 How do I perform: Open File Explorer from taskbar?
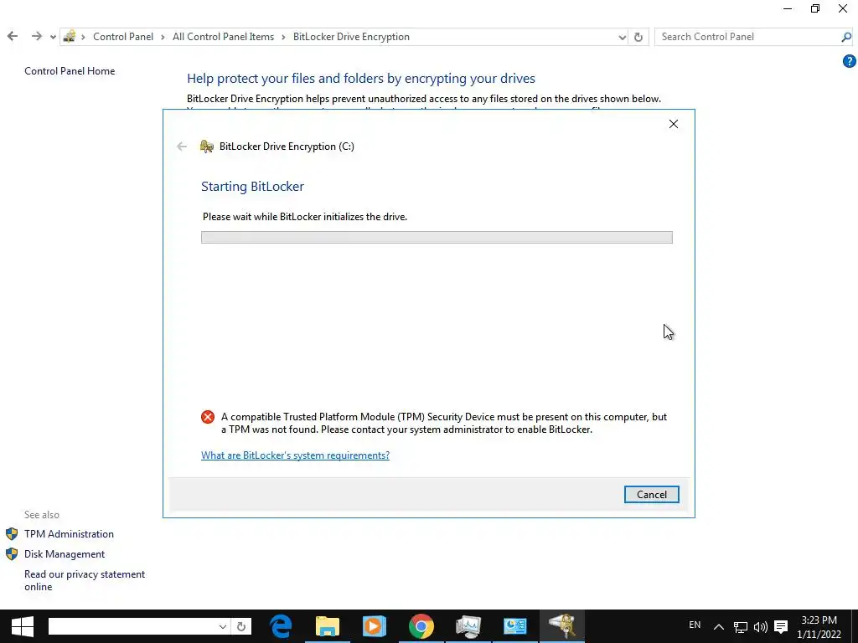[x=328, y=626]
